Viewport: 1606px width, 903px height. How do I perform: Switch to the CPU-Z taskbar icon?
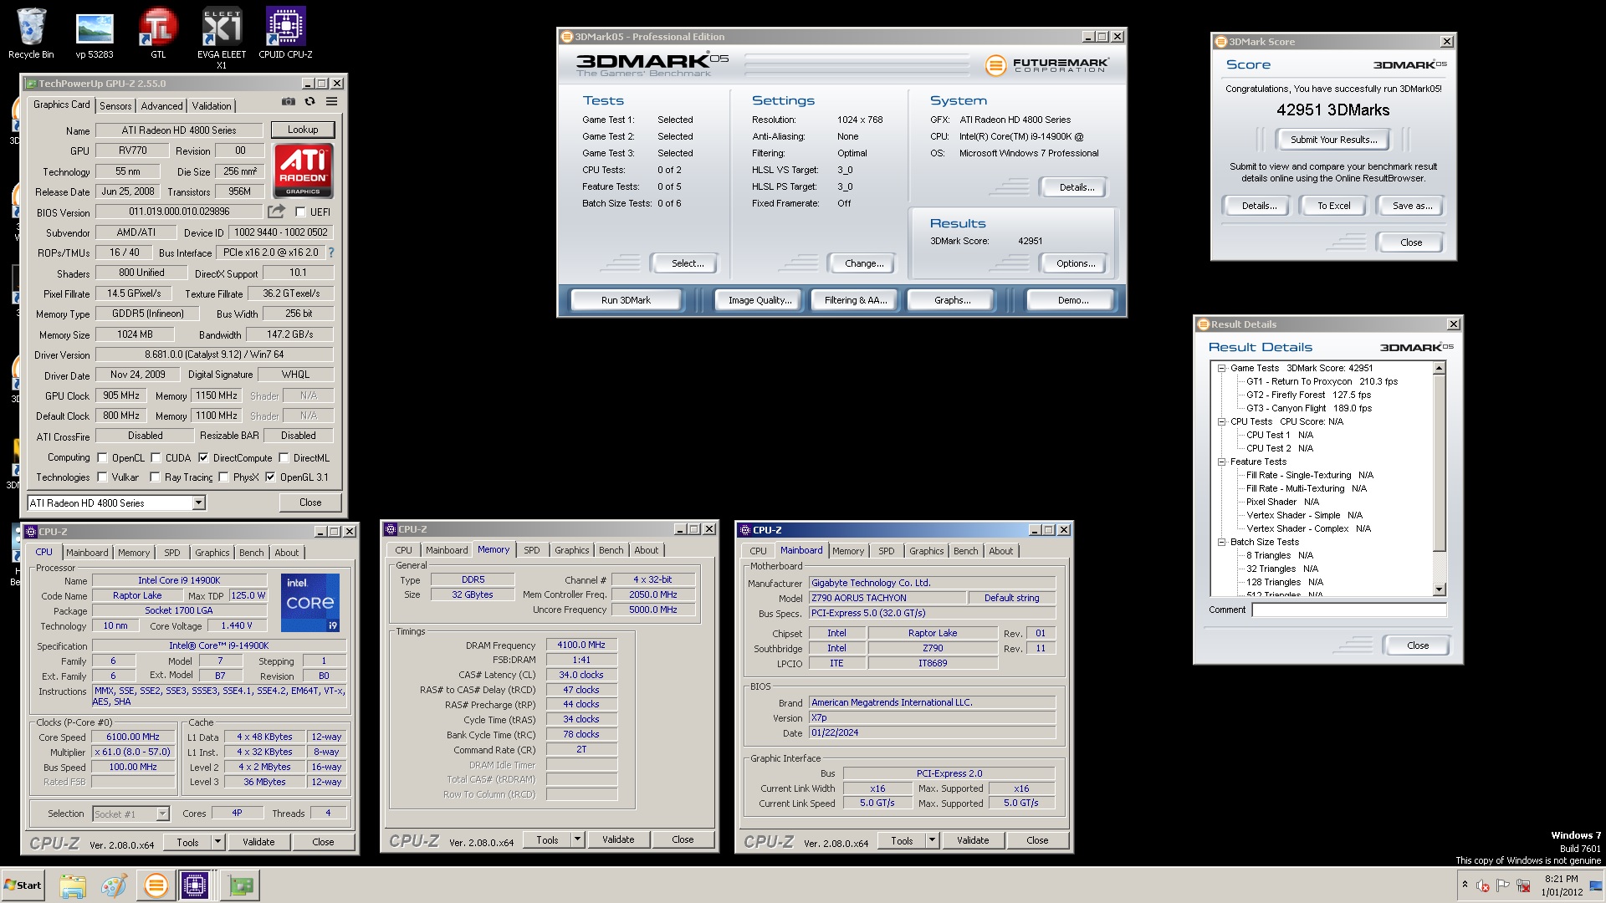(195, 885)
